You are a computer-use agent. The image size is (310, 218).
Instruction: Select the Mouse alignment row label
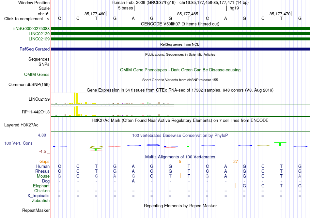(x=43, y=176)
